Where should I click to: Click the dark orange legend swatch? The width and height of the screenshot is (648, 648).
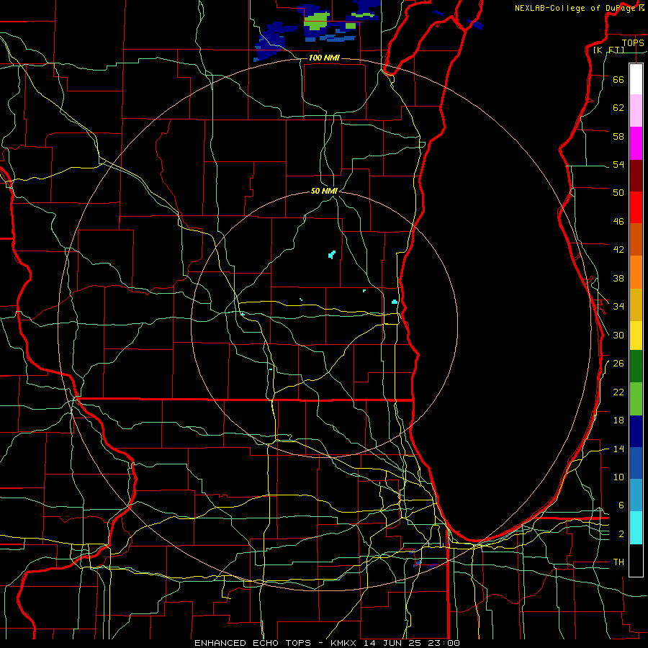click(x=636, y=239)
